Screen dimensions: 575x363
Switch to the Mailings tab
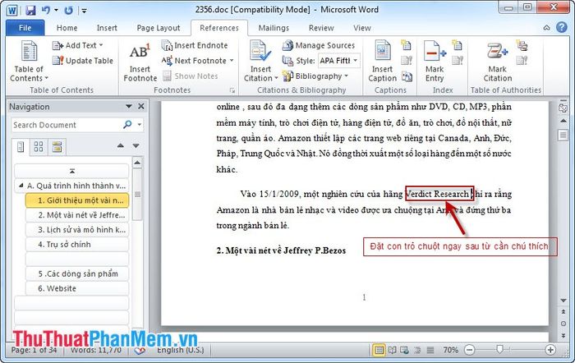click(274, 28)
